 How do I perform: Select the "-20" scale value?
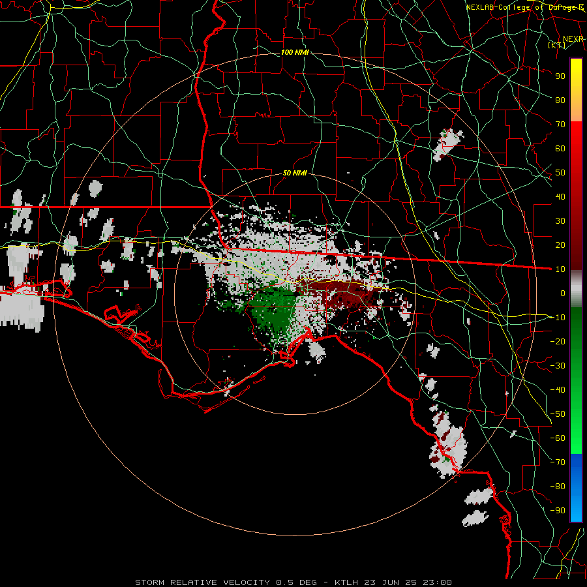(x=558, y=341)
